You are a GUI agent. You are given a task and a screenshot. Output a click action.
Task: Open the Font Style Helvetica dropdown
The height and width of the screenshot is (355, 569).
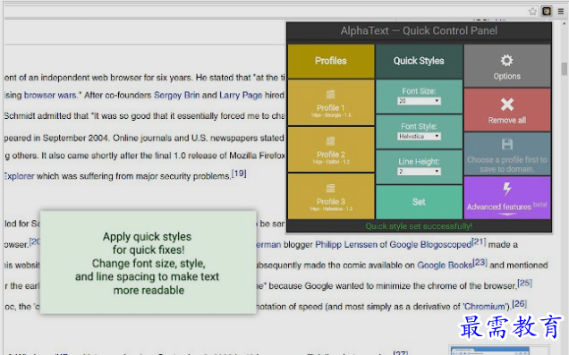419,136
